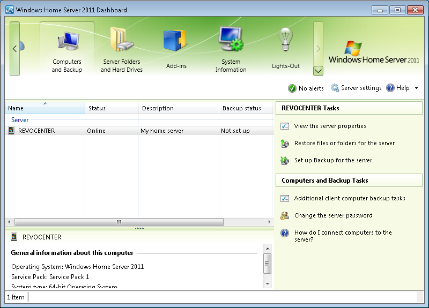Click the details pane scrollbar up arrow
The height and width of the screenshot is (308, 429).
268,249
